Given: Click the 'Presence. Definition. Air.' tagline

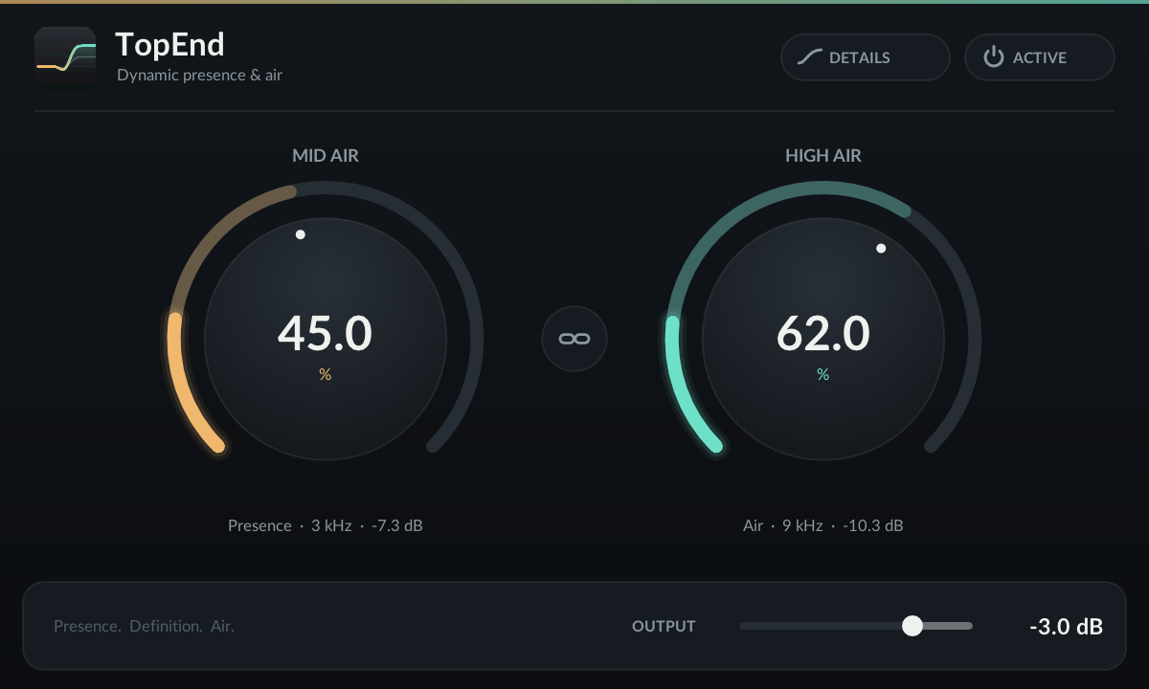Looking at the screenshot, I should [x=144, y=626].
